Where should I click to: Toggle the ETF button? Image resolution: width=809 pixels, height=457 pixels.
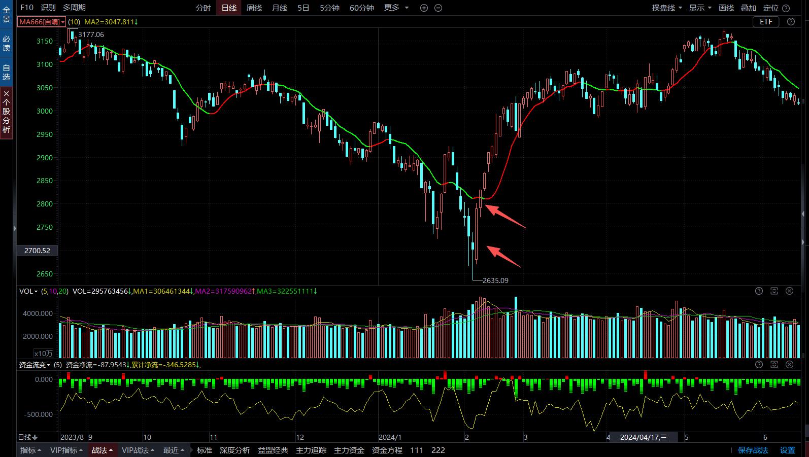click(x=766, y=21)
